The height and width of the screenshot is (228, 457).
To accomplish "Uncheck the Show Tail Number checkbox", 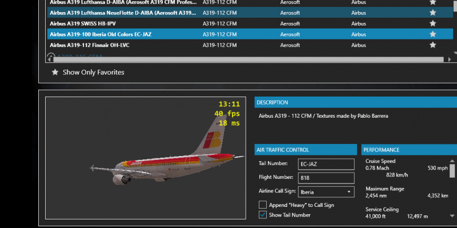I will point(263,215).
